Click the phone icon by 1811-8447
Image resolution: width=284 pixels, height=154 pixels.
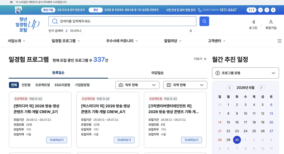point(200,10)
